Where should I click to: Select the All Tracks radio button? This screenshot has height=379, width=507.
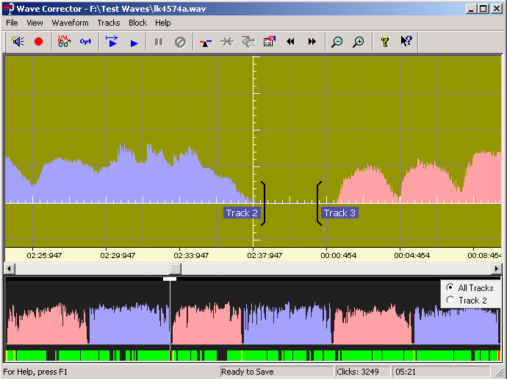tap(450, 287)
